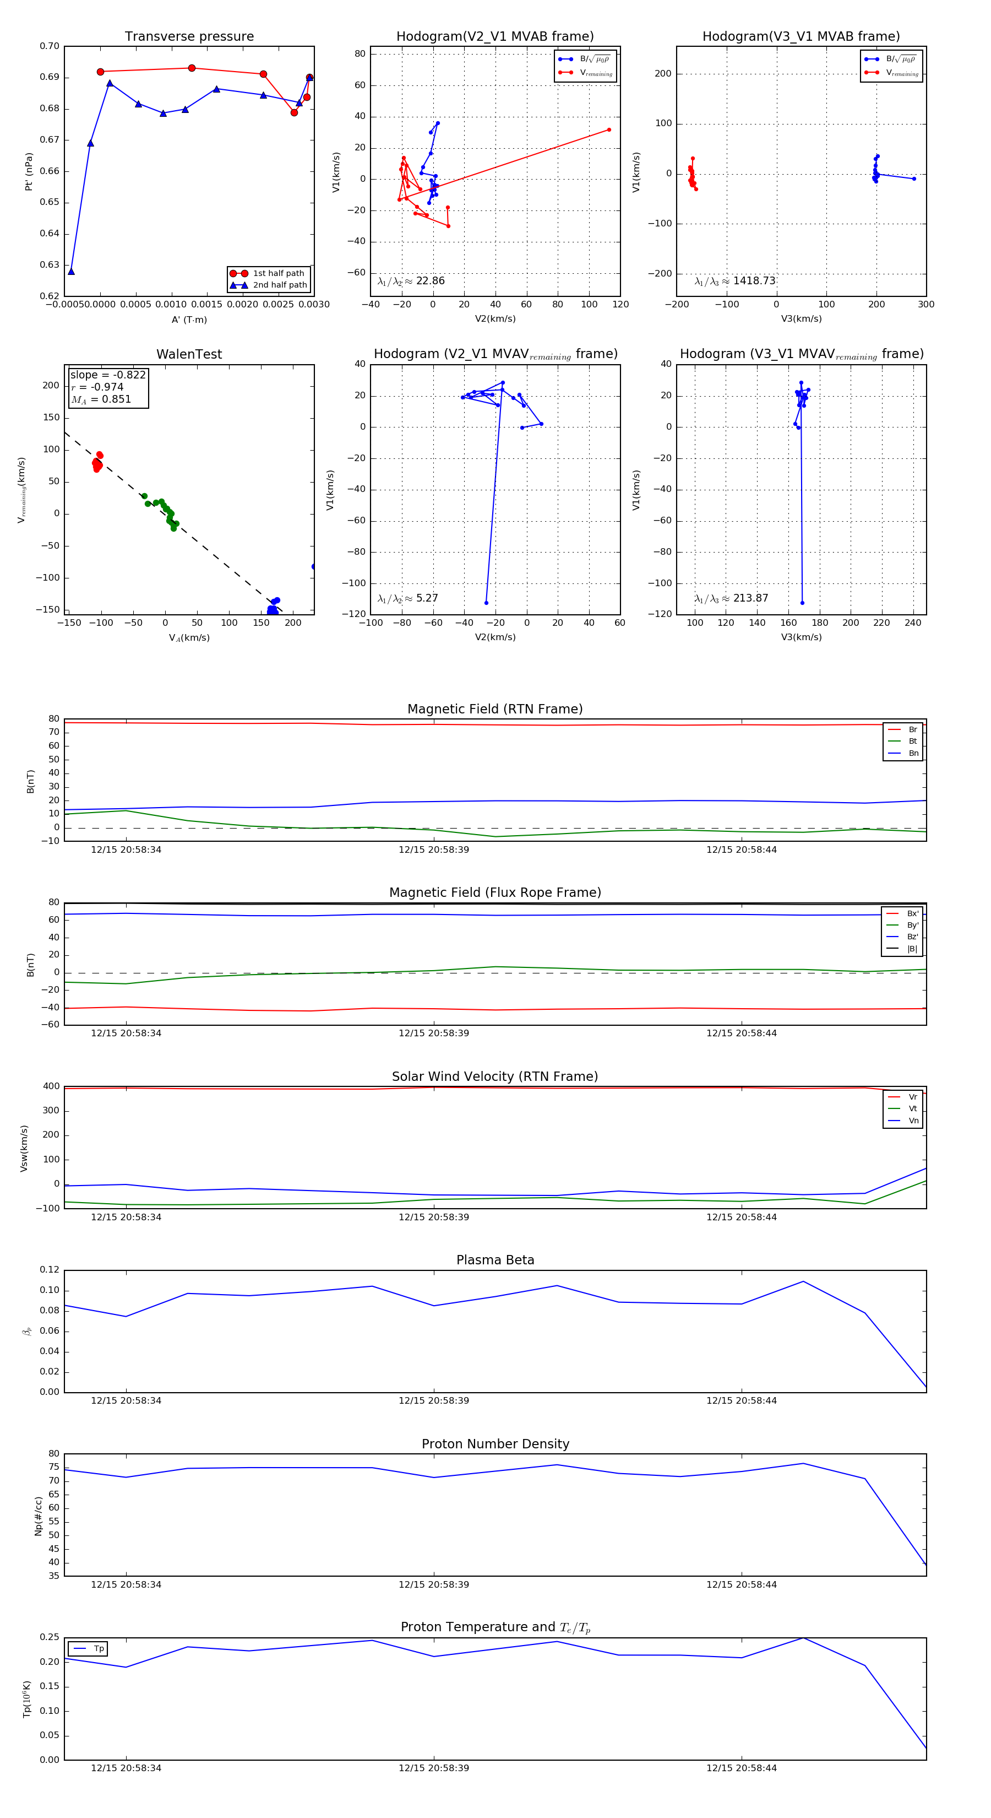991x1818 pixels.
Task: Click the "Magnetic Field (RTN Frame)" title
Action: [495, 709]
